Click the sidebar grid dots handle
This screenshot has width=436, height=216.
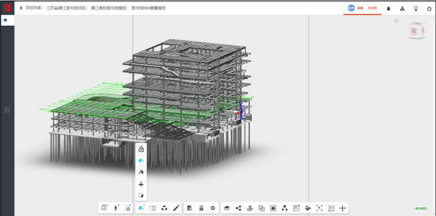7,110
